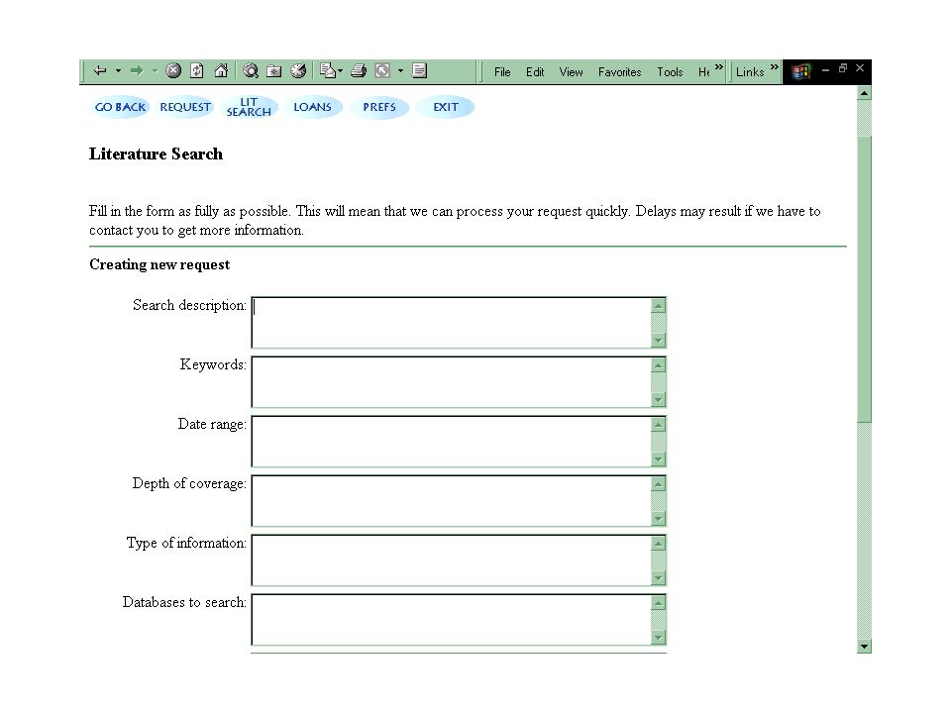Open the Back history dropdown arrow

point(118,71)
